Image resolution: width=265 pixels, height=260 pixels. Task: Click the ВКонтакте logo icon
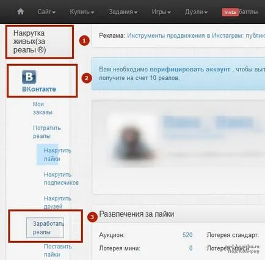click(x=29, y=77)
